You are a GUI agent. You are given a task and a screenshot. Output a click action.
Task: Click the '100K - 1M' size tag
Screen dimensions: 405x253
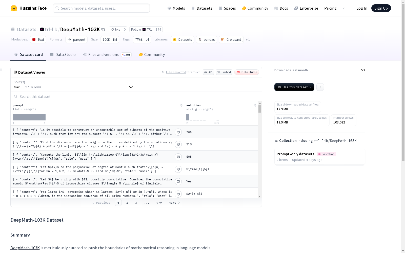(x=110, y=39)
